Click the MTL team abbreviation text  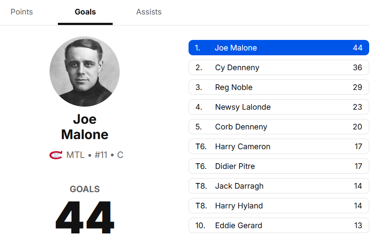pyautogui.click(x=75, y=155)
